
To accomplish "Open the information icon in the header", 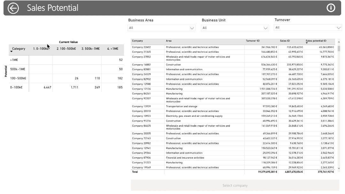I will [x=331, y=8].
